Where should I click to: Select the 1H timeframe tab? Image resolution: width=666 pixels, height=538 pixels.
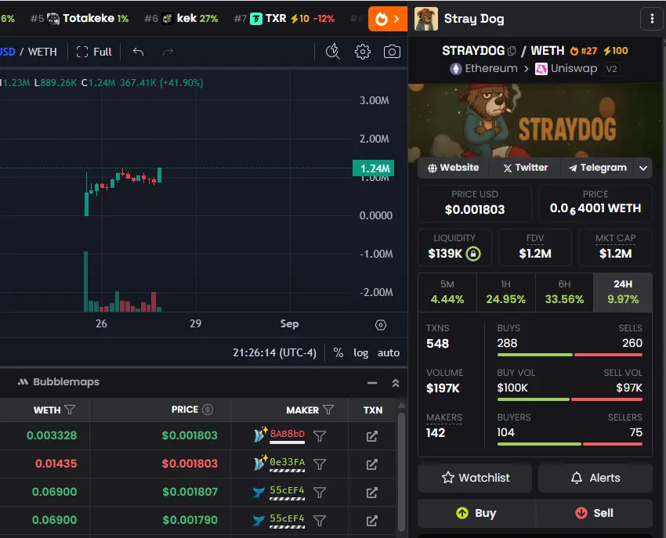pyautogui.click(x=506, y=293)
